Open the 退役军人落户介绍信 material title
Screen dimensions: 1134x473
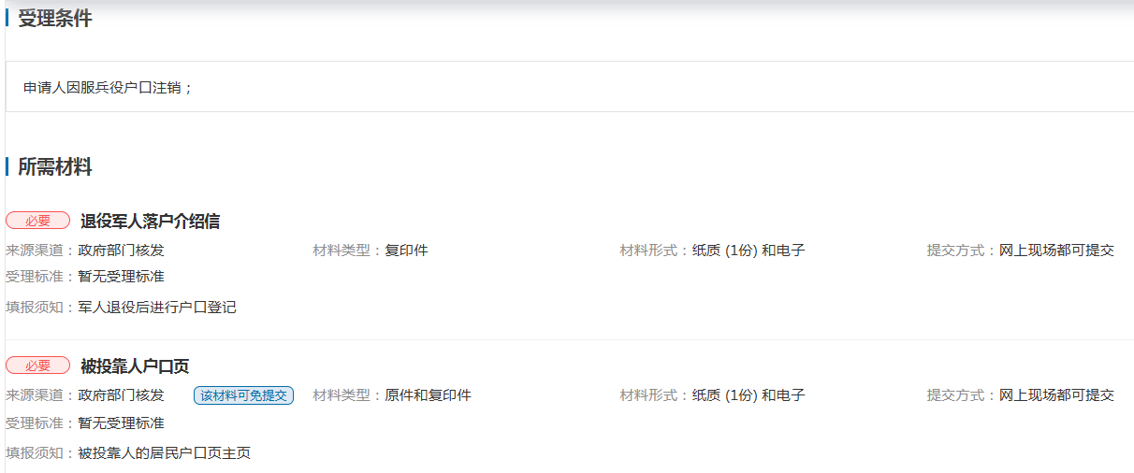pos(150,222)
